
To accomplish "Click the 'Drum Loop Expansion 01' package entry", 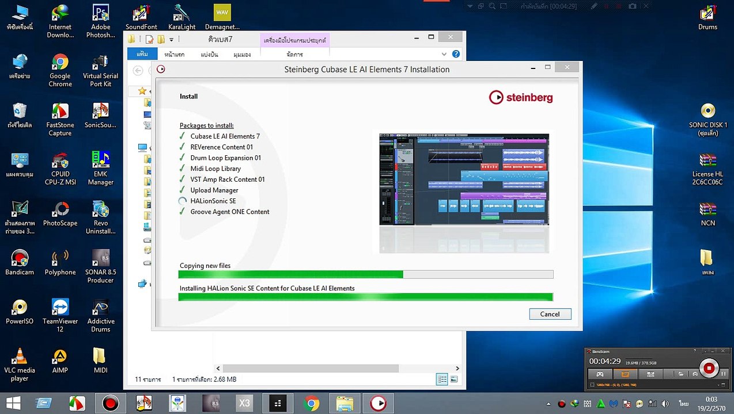I will (226, 158).
